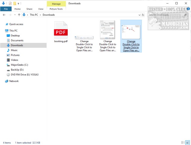Click the Properties quick access icon

pos(10,3)
